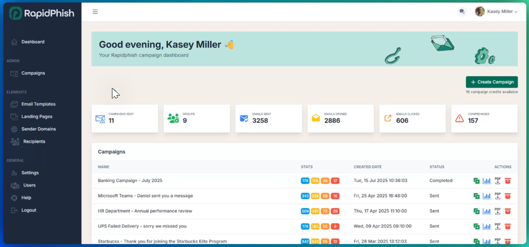Select date 'Thu, 17 Apr 2025 11:10:00'
This screenshot has height=247, width=529.
(380, 211)
